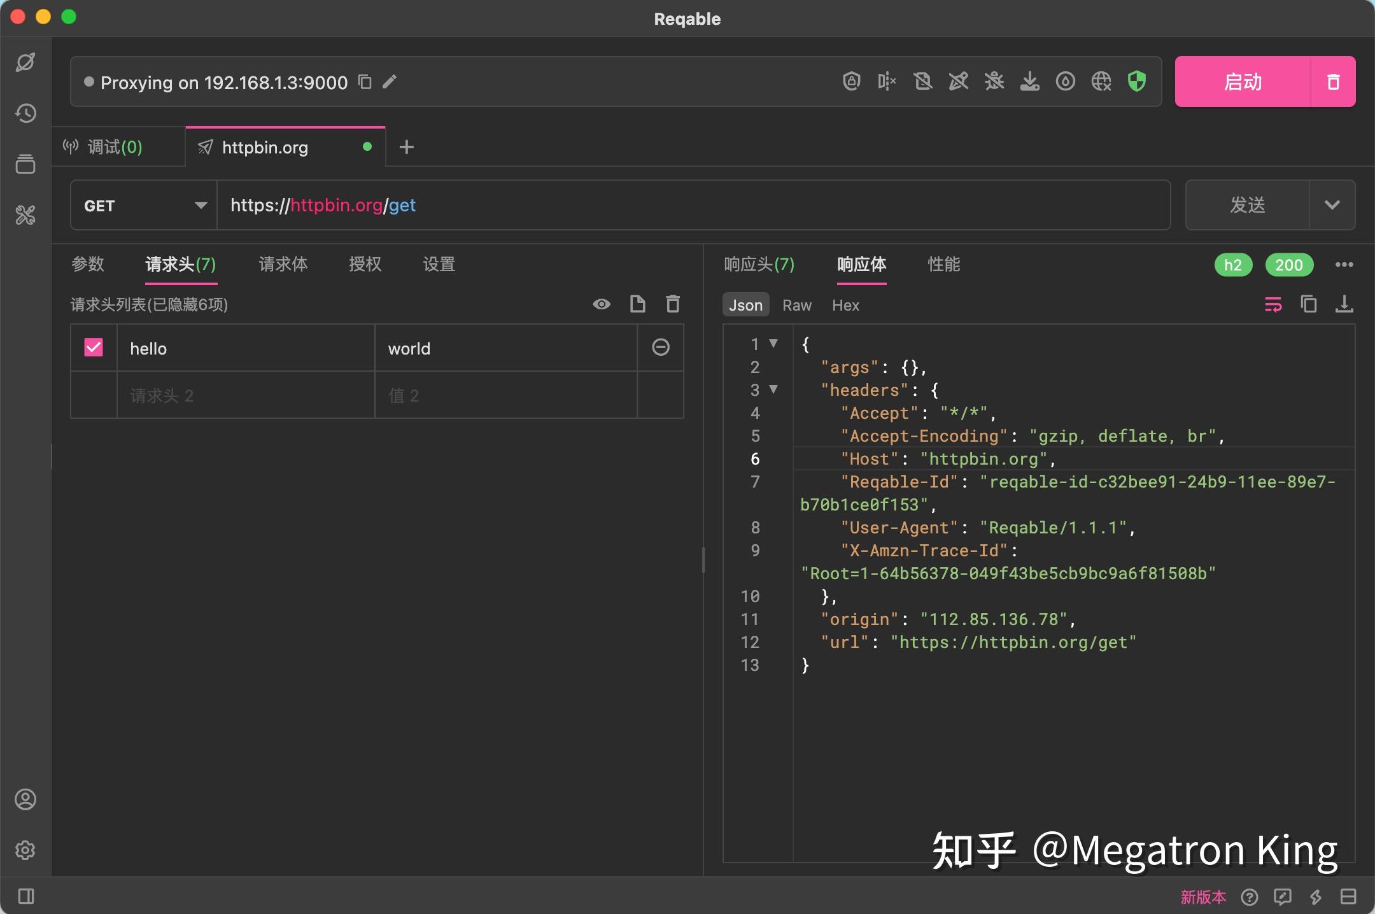Click the download import toolbar icon
The width and height of the screenshot is (1375, 914).
1029,81
